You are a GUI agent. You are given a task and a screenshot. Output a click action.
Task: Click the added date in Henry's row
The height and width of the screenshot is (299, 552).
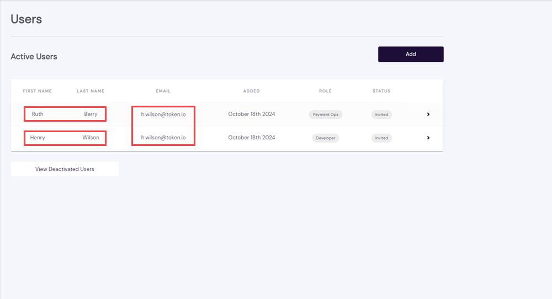[x=251, y=137]
